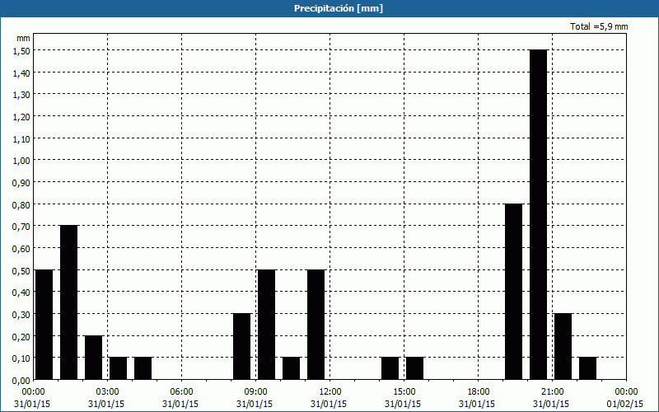Click the 01/02/15 end date label
The height and width of the screenshot is (412, 659).
click(625, 404)
